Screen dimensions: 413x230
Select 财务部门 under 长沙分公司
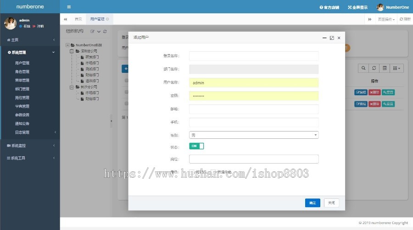pos(92,99)
